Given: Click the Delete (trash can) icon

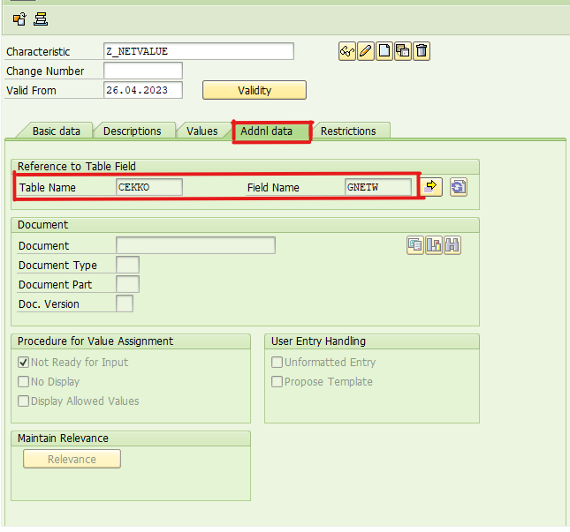Looking at the screenshot, I should pyautogui.click(x=422, y=51).
